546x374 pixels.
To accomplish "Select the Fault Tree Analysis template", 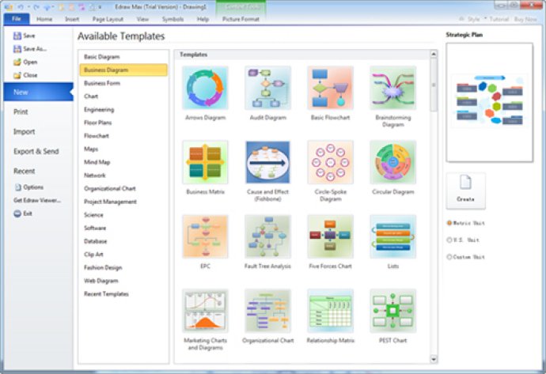I will (x=267, y=242).
